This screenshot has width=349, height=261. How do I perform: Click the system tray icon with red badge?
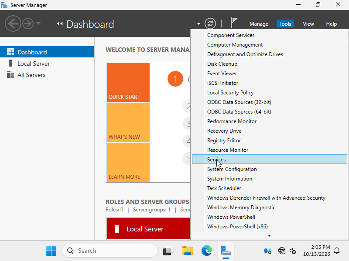point(268,251)
